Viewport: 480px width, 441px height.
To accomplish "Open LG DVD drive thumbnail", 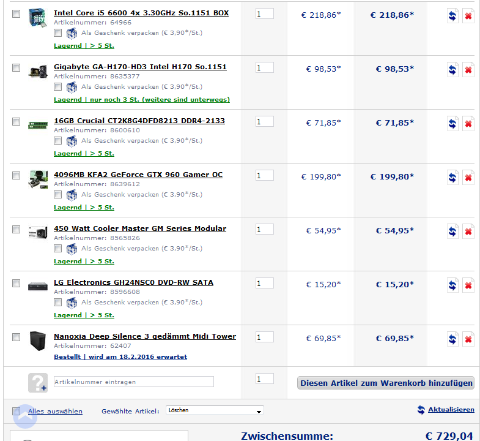I will 38,286.
